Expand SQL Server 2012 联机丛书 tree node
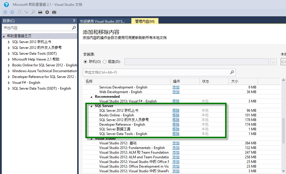The height and width of the screenshot is (174, 286). [9, 42]
